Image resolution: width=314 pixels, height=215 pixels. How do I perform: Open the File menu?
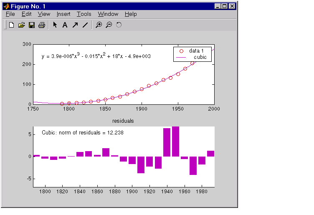(x=10, y=14)
